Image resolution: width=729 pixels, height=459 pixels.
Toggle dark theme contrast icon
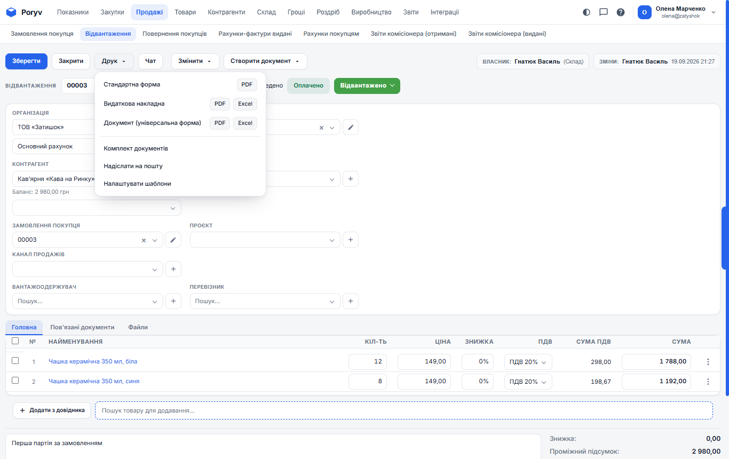tap(587, 12)
